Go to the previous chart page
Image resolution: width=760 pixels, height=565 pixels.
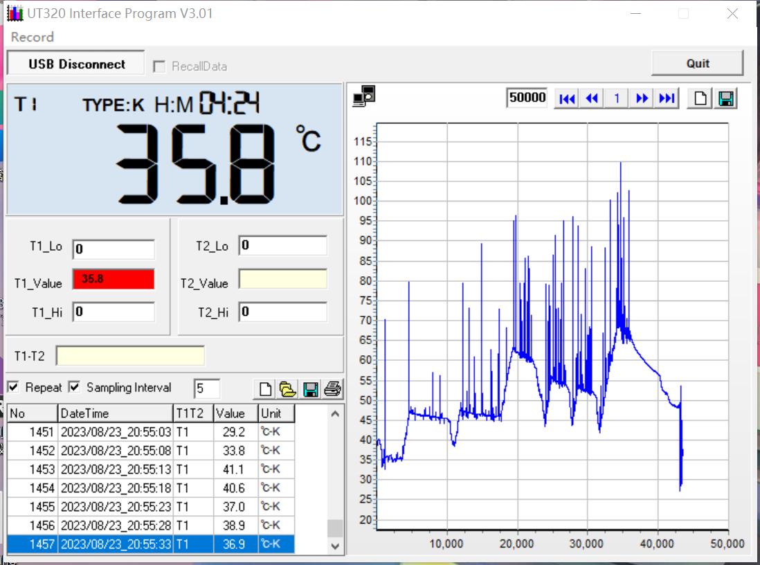(592, 98)
